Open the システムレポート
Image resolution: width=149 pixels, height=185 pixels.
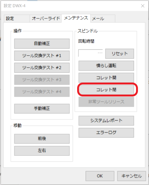[x=106, y=121]
